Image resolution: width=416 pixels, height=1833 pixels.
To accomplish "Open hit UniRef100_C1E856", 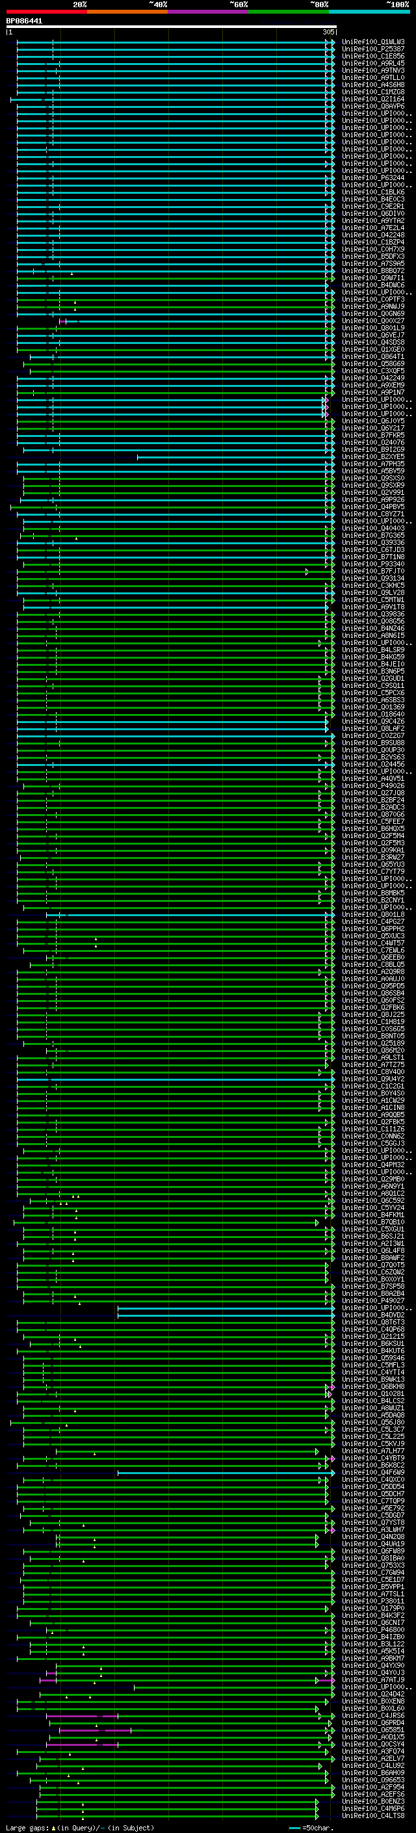I will click(373, 56).
